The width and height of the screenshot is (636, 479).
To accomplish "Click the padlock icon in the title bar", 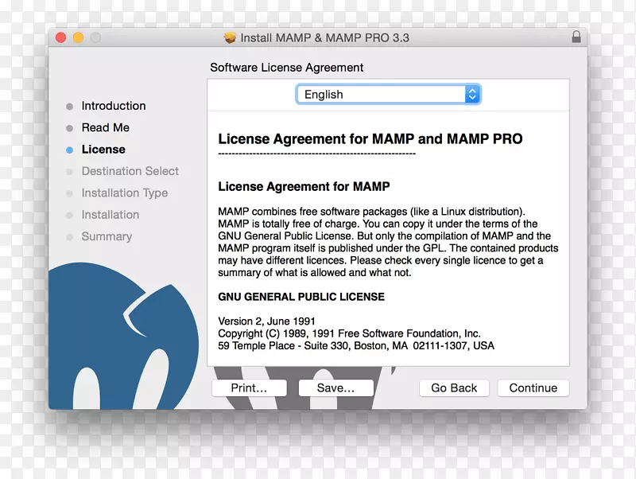I will click(x=578, y=37).
